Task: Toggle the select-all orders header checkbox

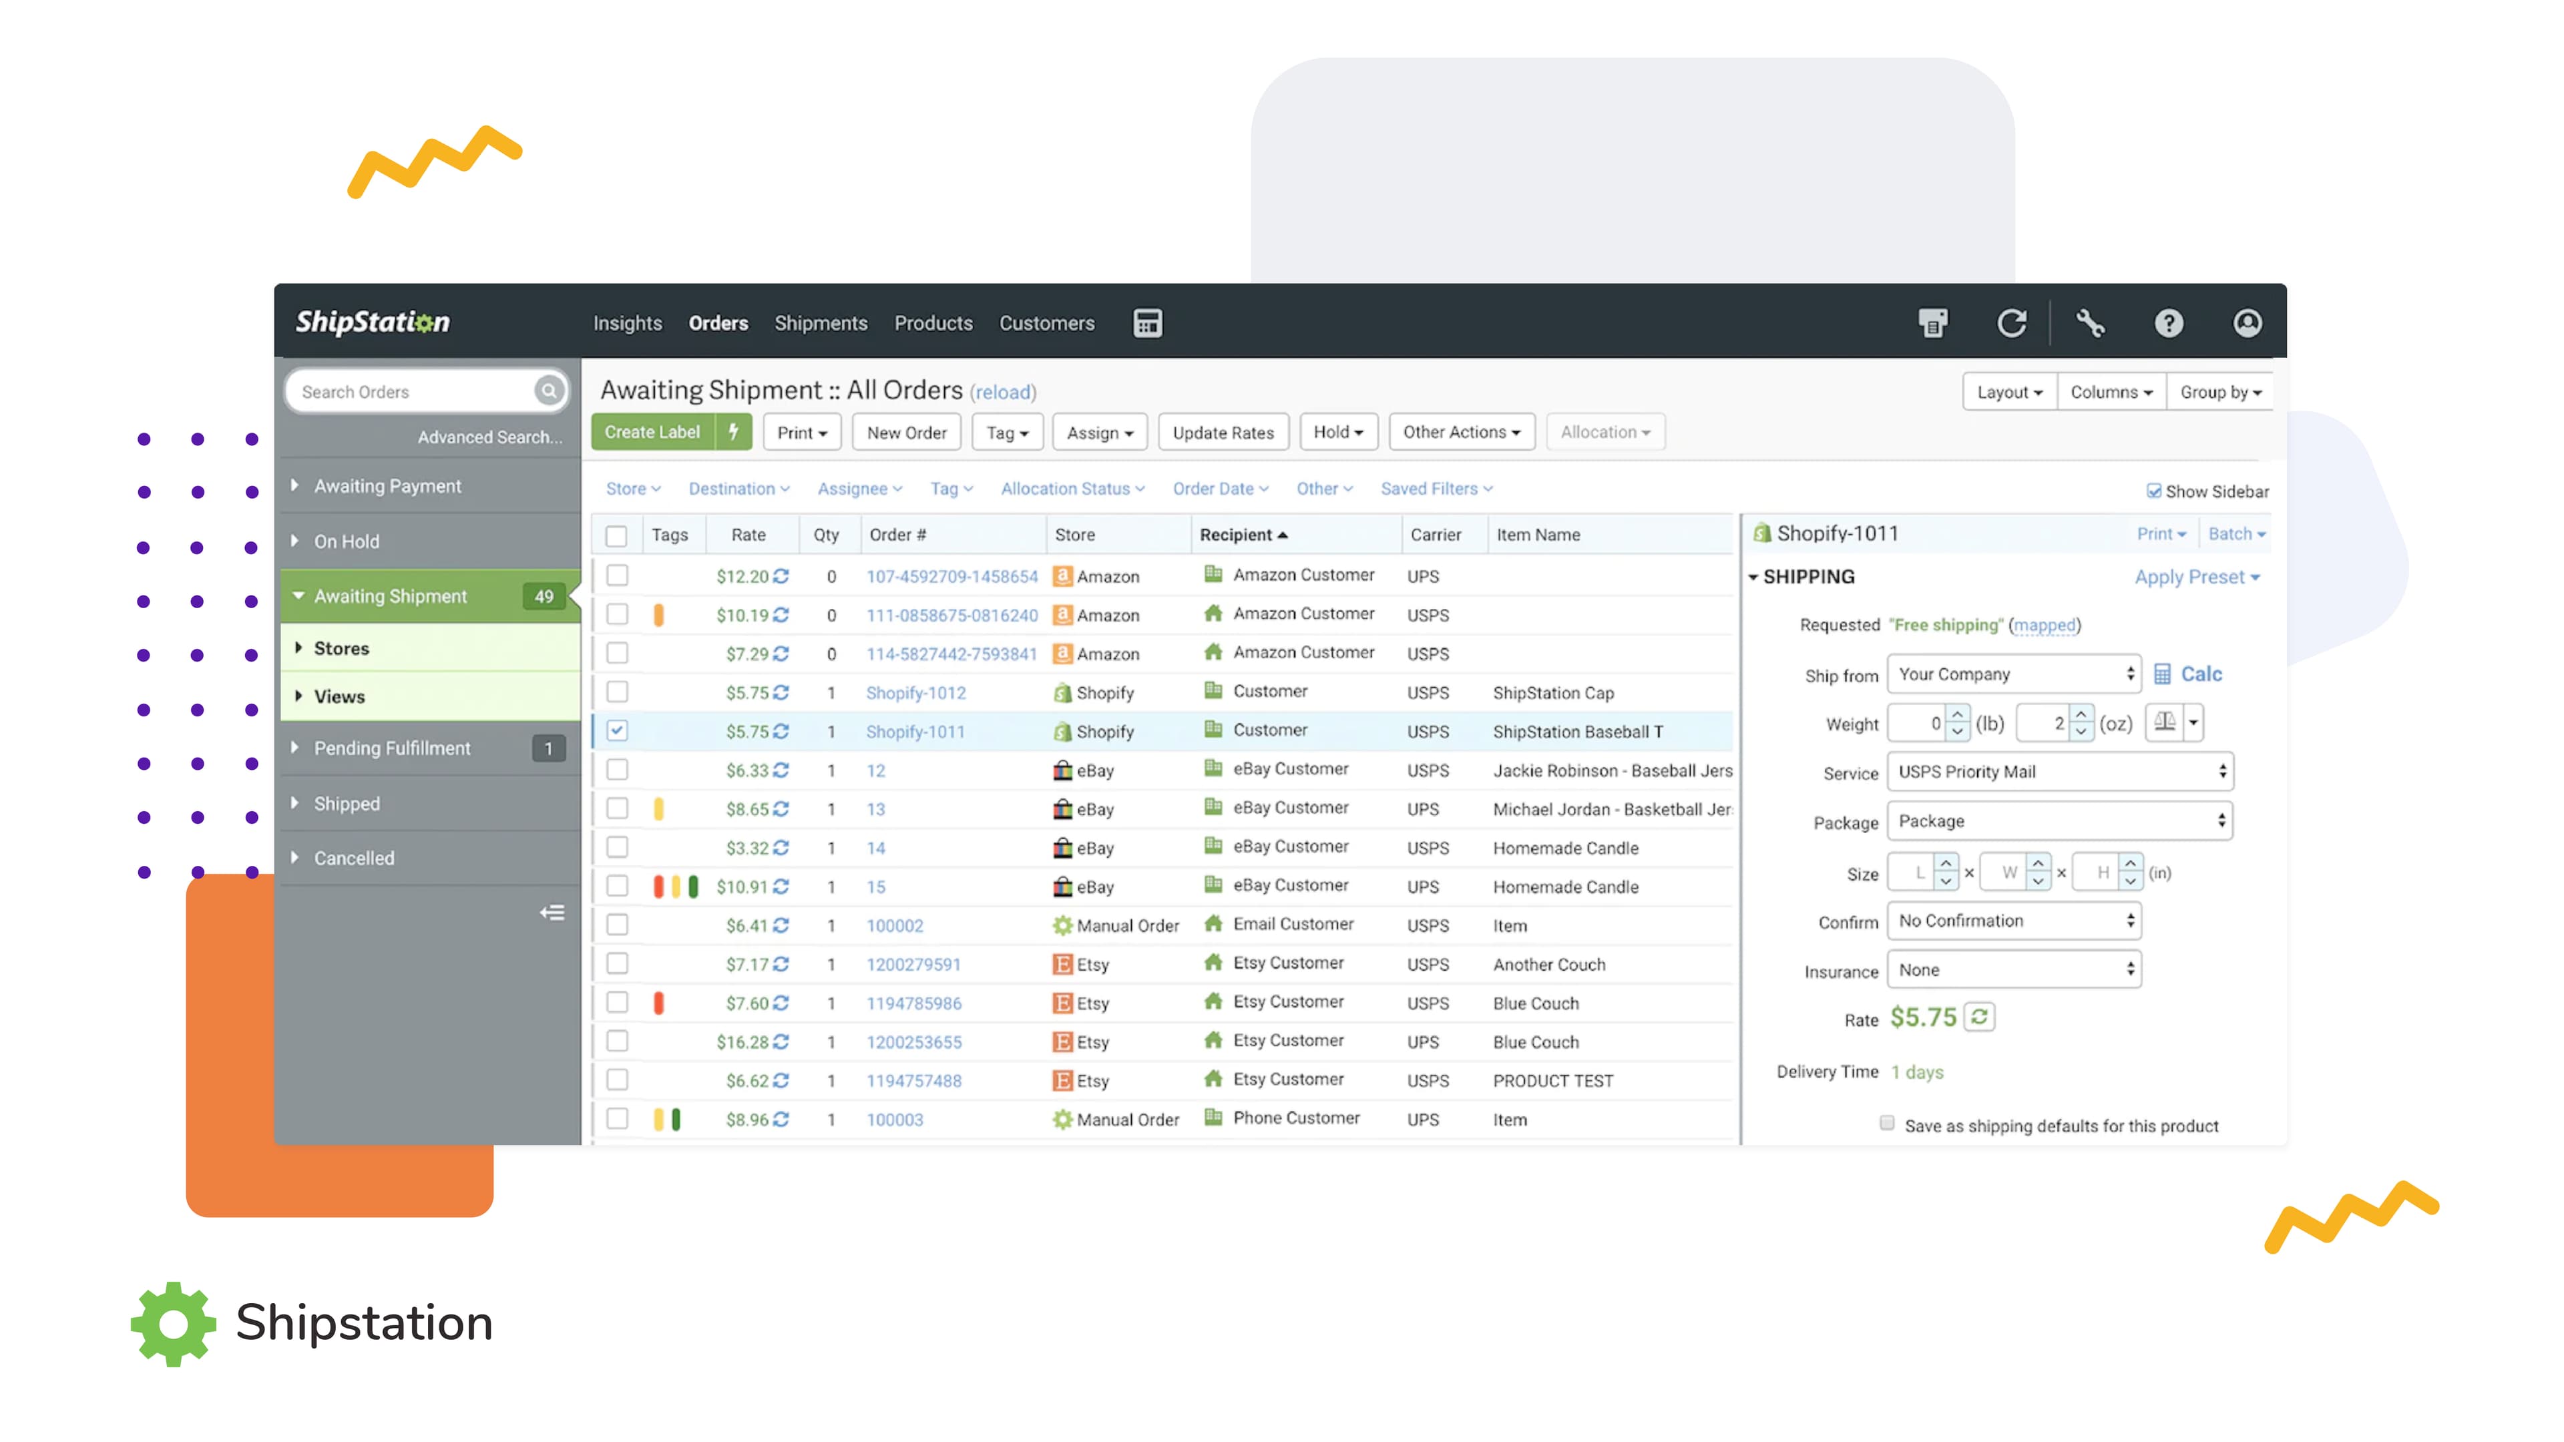Action: pos(617,535)
